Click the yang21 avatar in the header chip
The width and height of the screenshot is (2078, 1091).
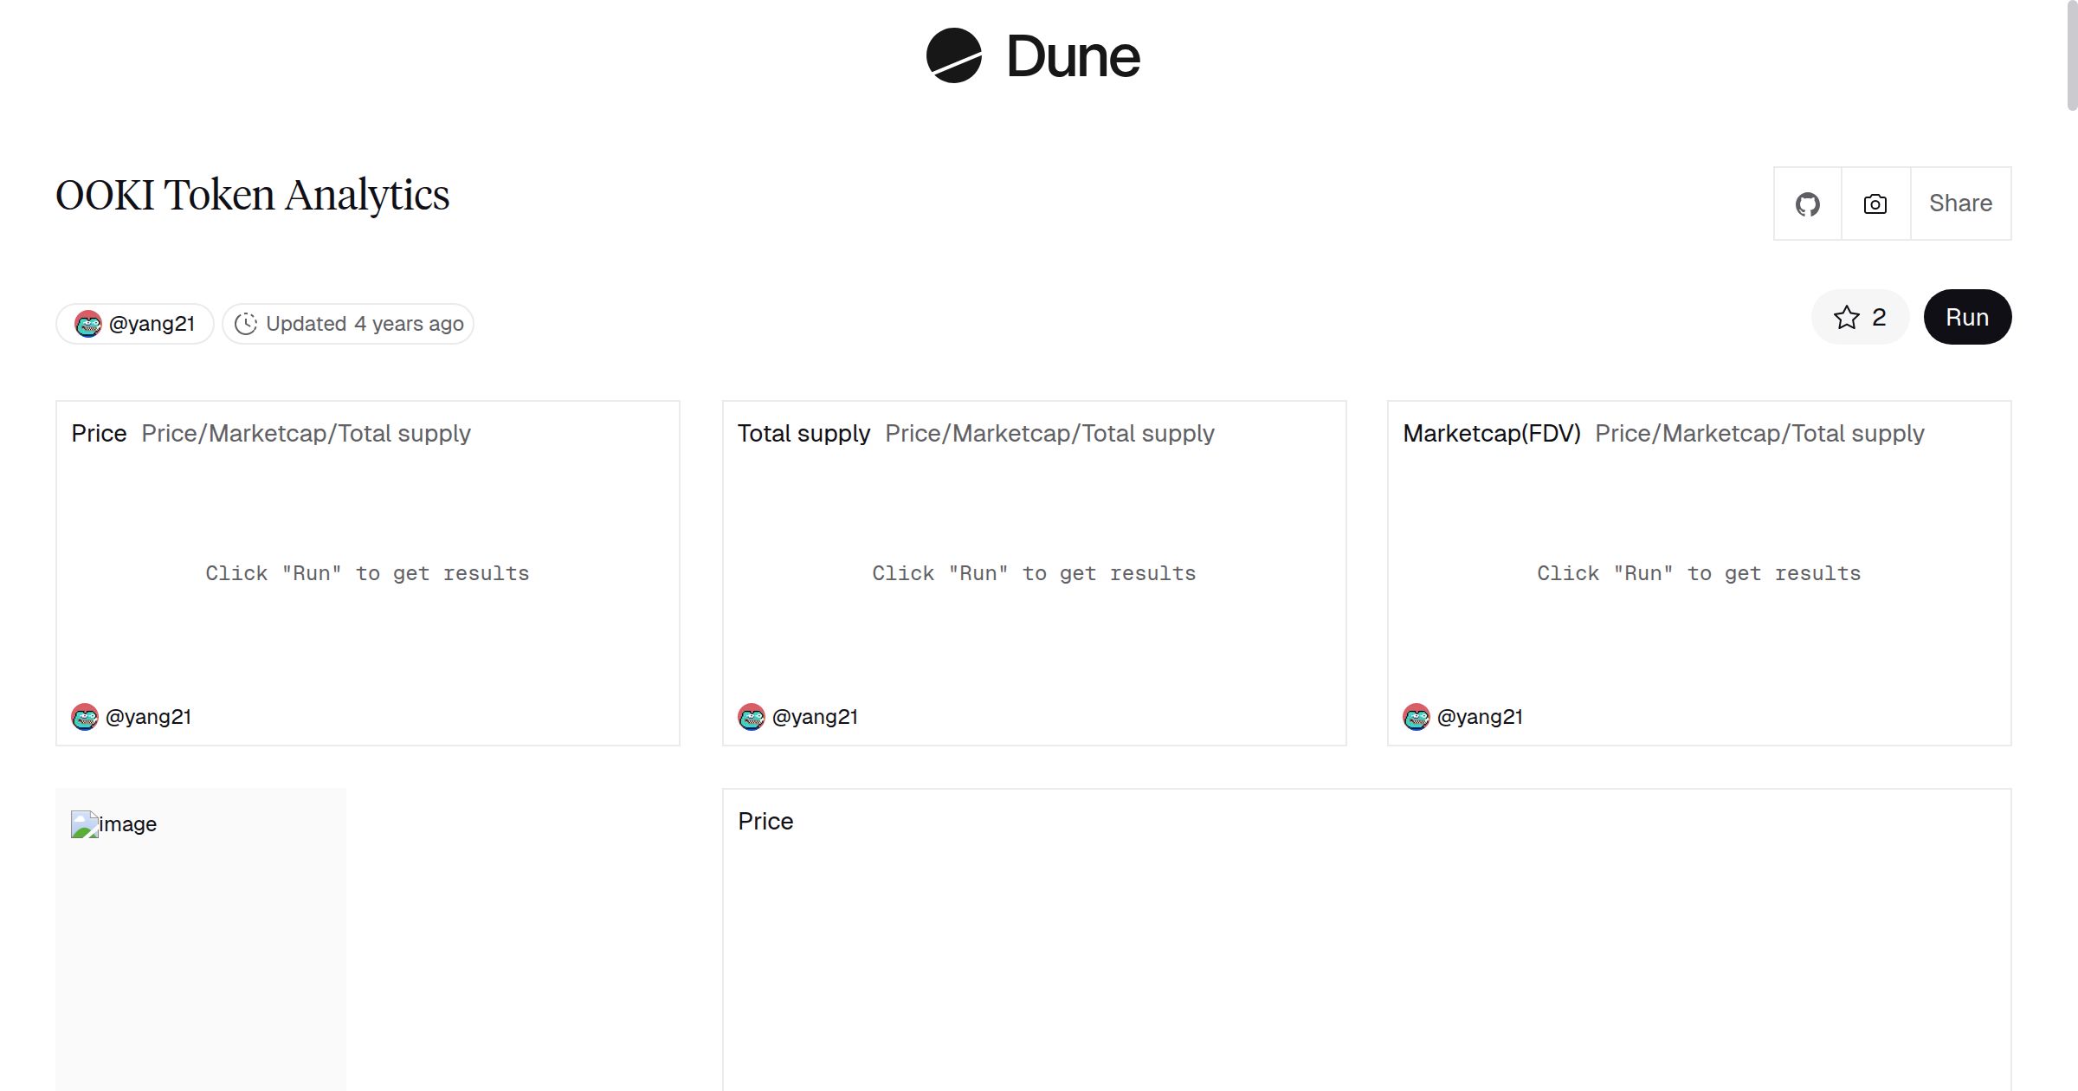(87, 324)
